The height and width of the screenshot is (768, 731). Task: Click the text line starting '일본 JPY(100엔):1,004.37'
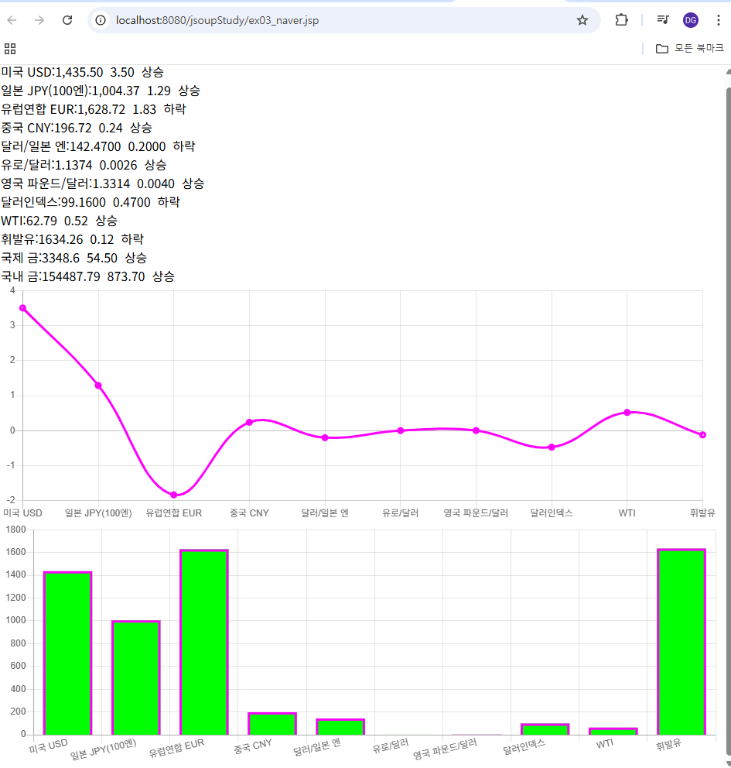click(x=101, y=91)
